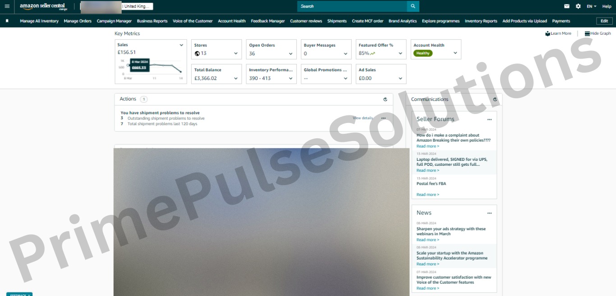This screenshot has height=296, width=616.
Task: Expand the Inventory Performance dropdown
Action: [290, 78]
